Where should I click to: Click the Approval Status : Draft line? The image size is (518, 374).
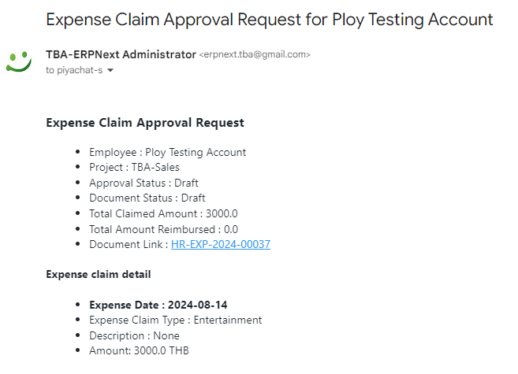[x=143, y=183]
